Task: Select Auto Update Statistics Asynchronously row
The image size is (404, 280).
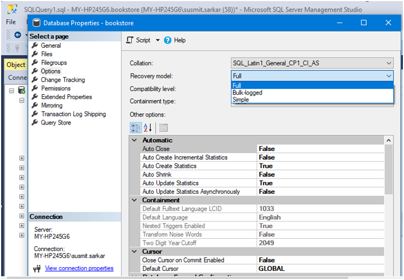Action: pyautogui.click(x=262, y=192)
